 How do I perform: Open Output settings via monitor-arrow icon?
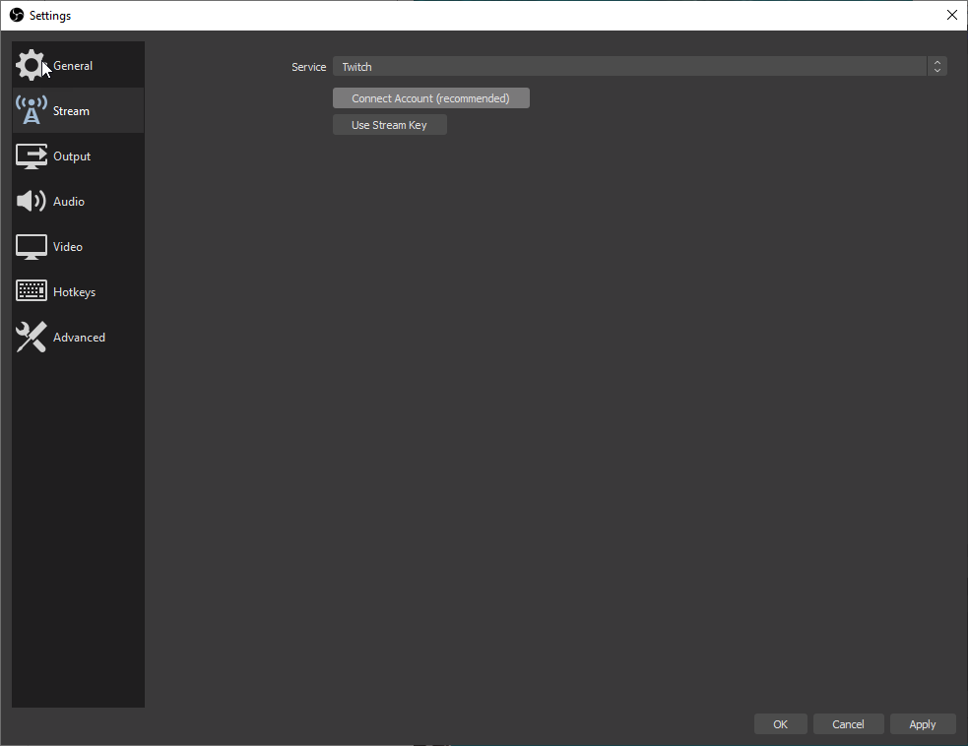coord(31,156)
